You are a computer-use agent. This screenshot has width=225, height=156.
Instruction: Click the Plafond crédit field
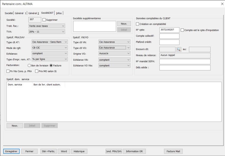(x=169, y=42)
